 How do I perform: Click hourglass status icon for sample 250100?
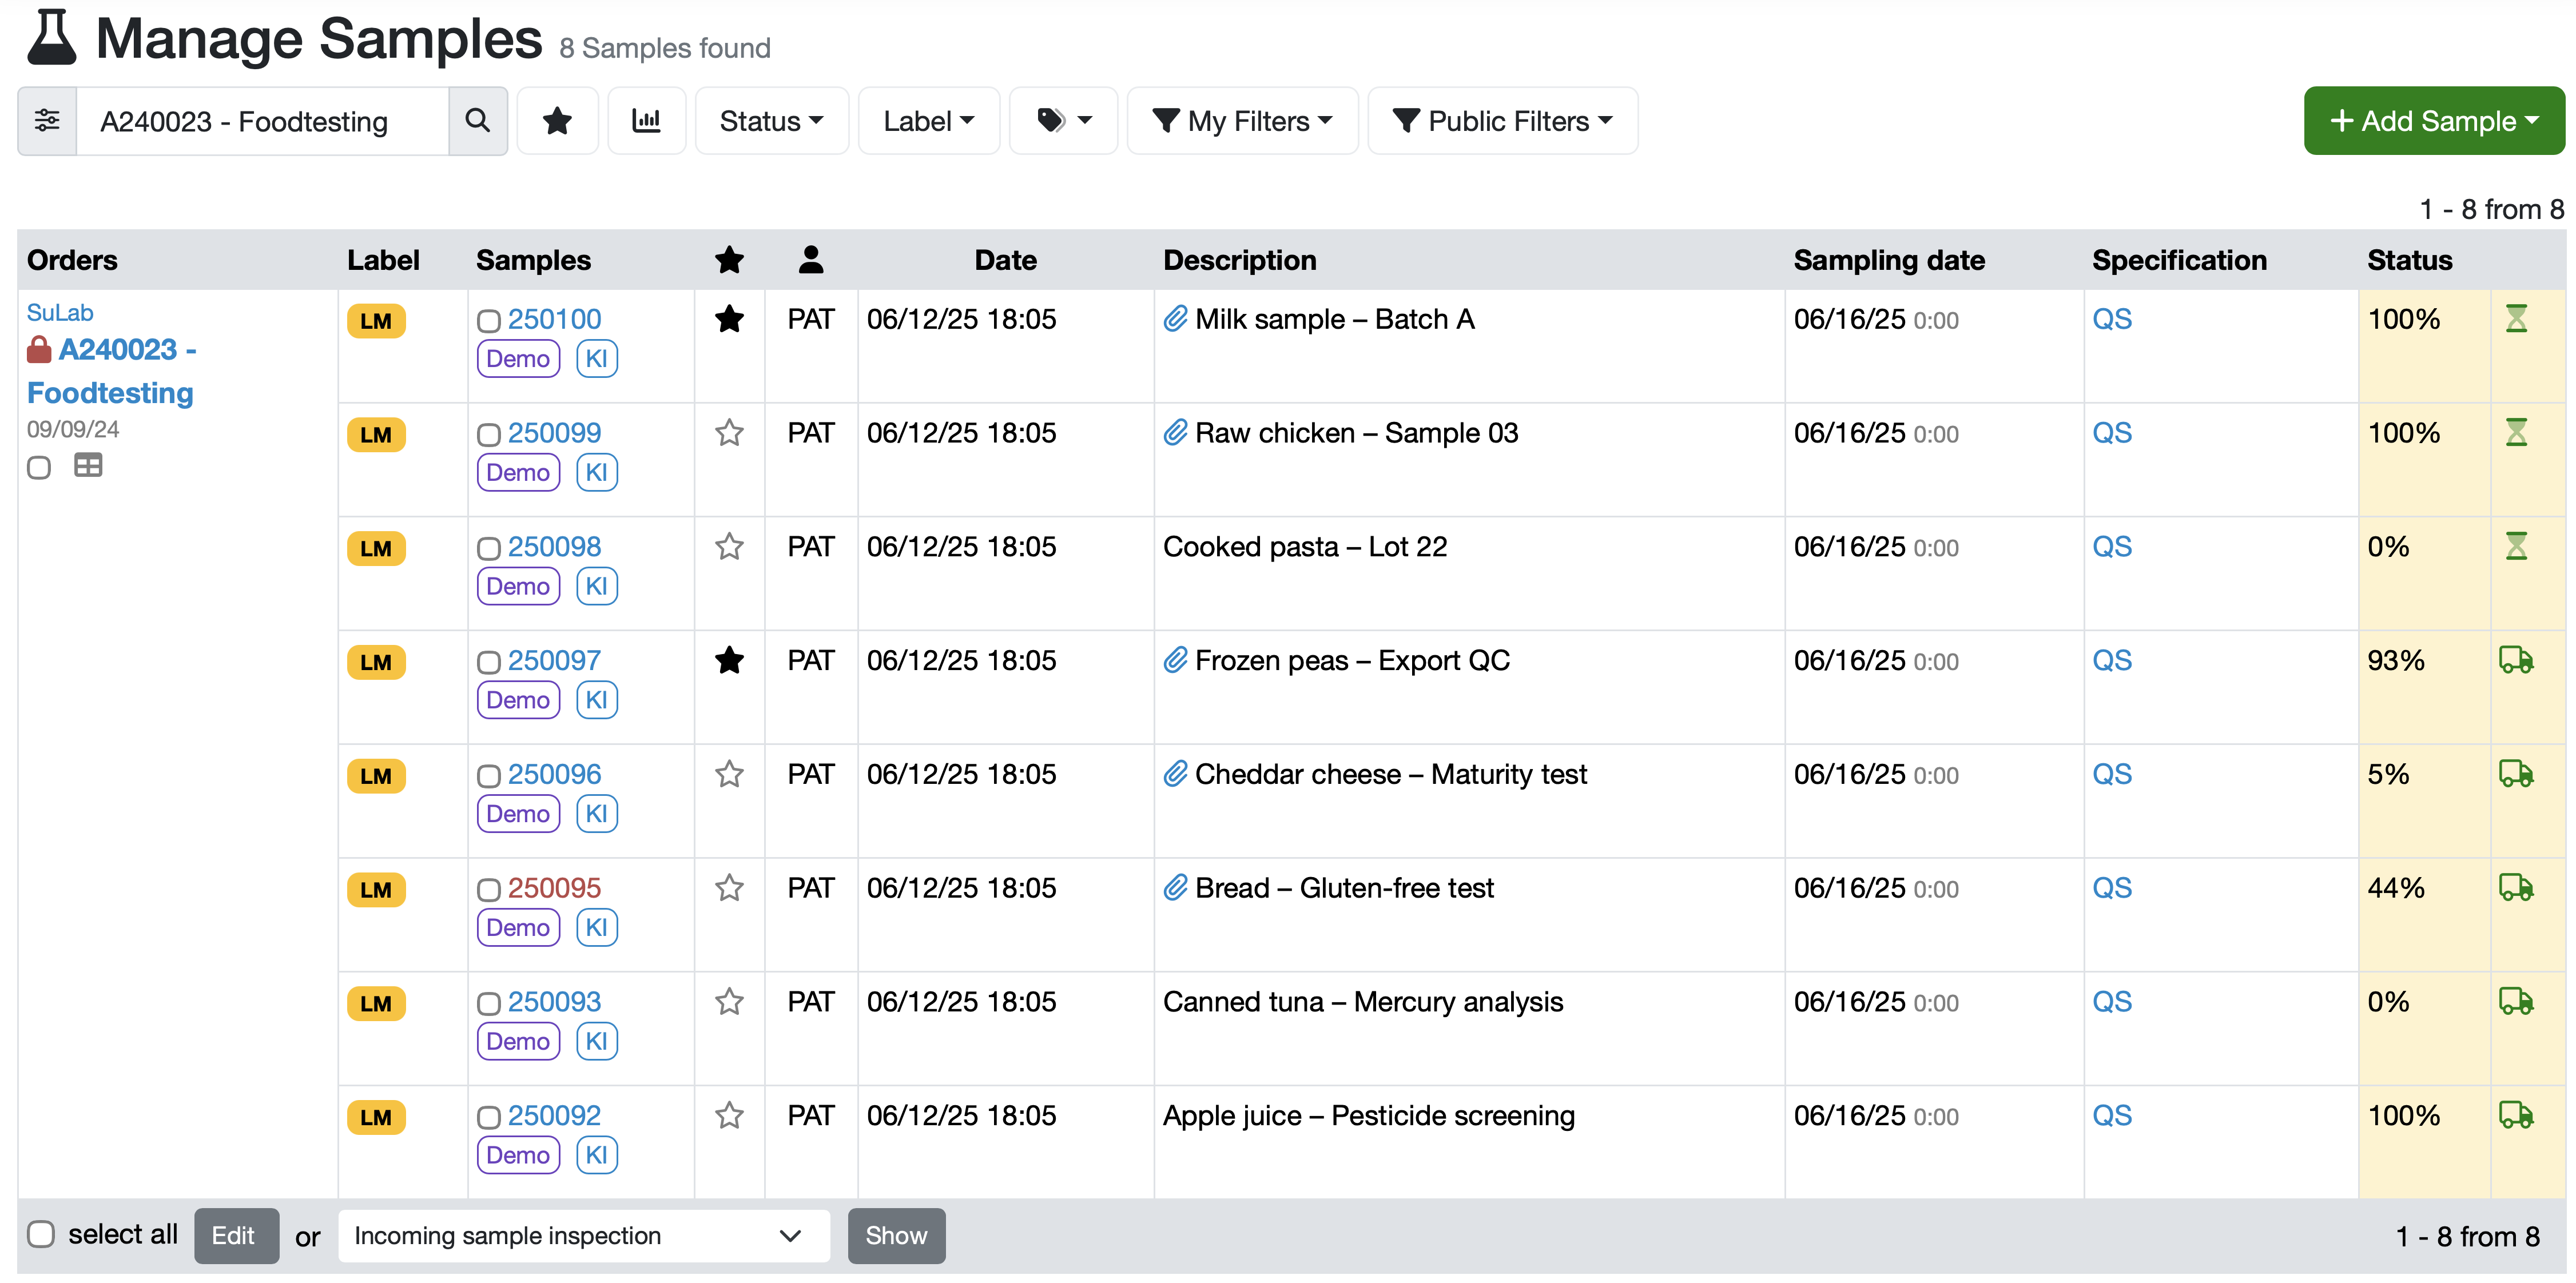pyautogui.click(x=2516, y=319)
